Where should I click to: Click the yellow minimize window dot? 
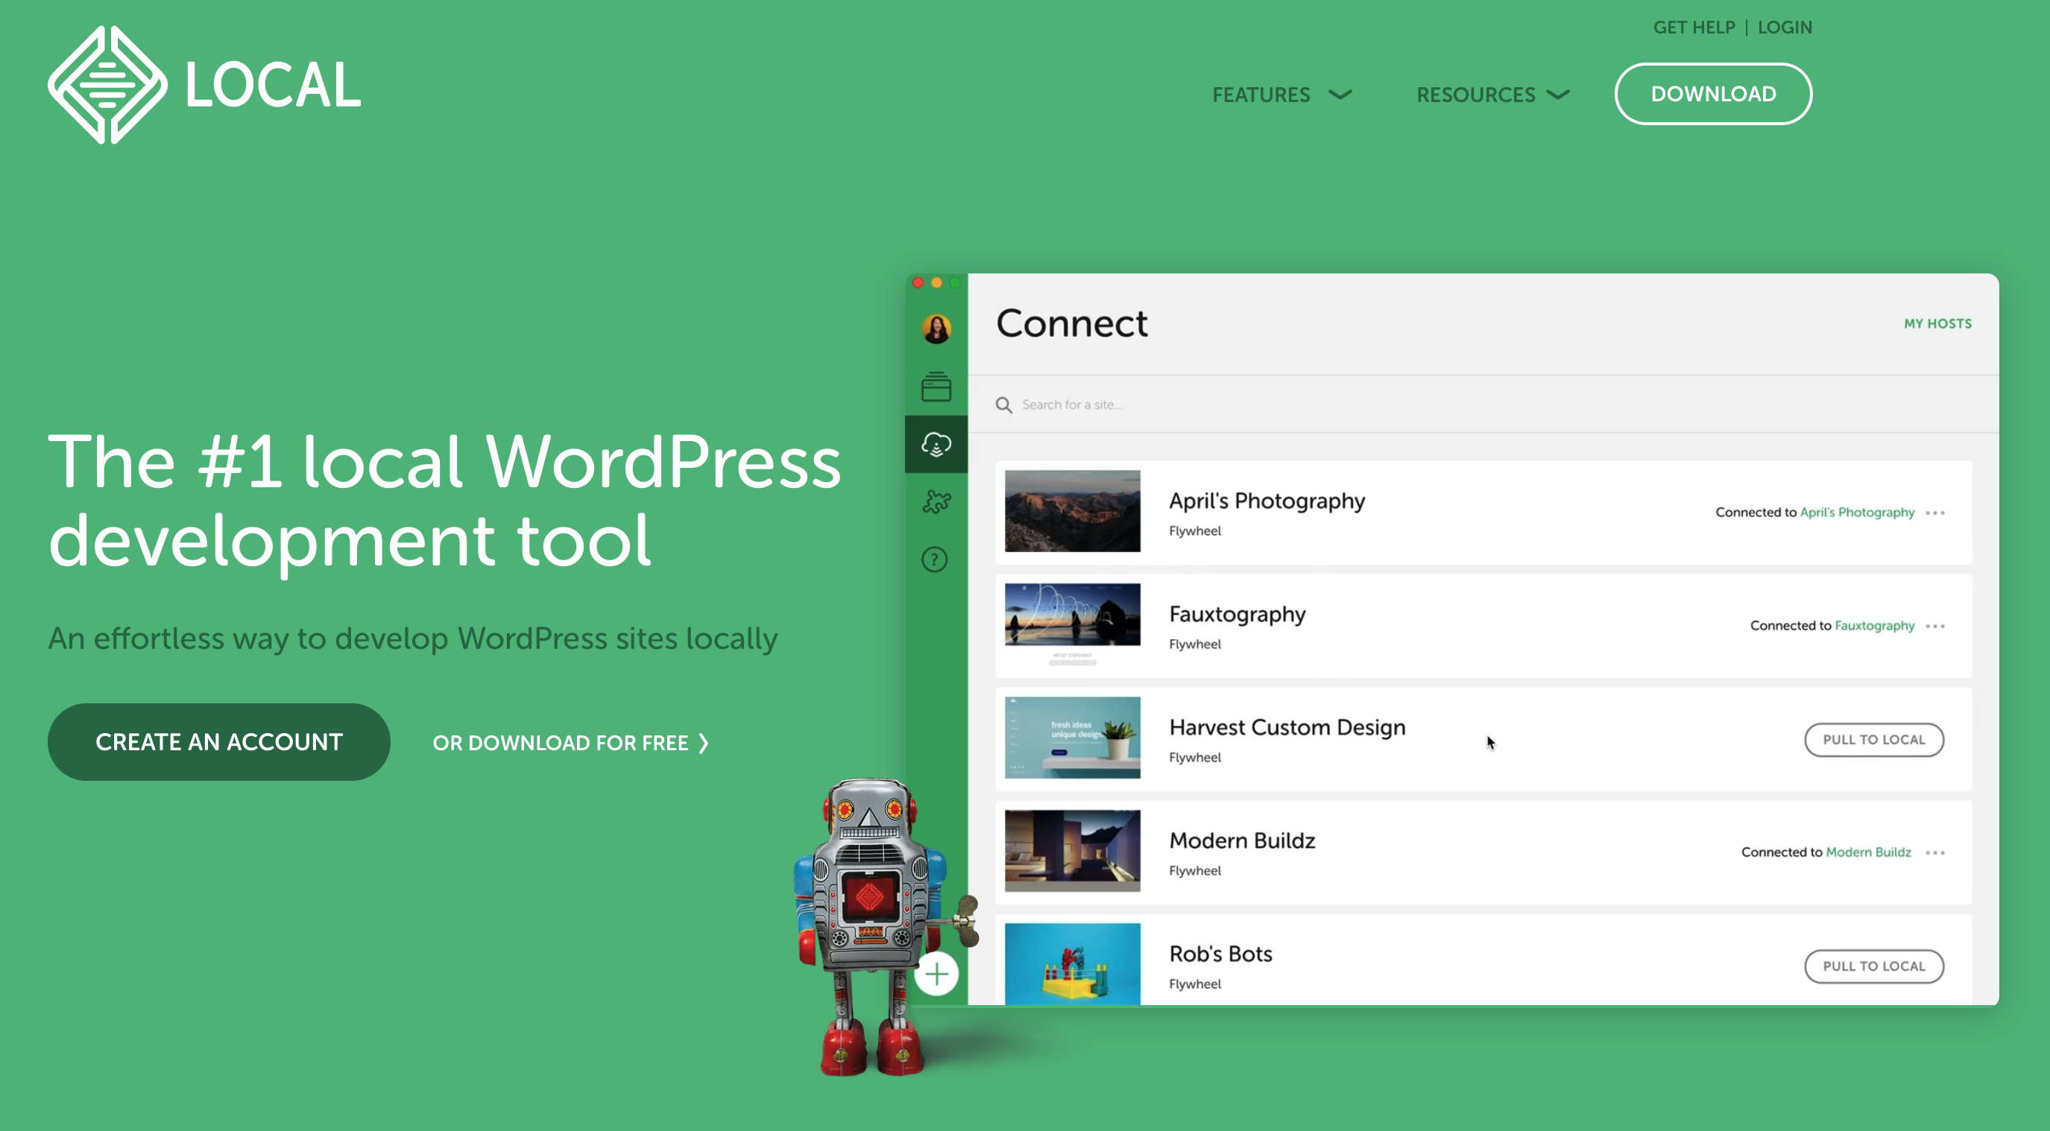pyautogui.click(x=937, y=282)
